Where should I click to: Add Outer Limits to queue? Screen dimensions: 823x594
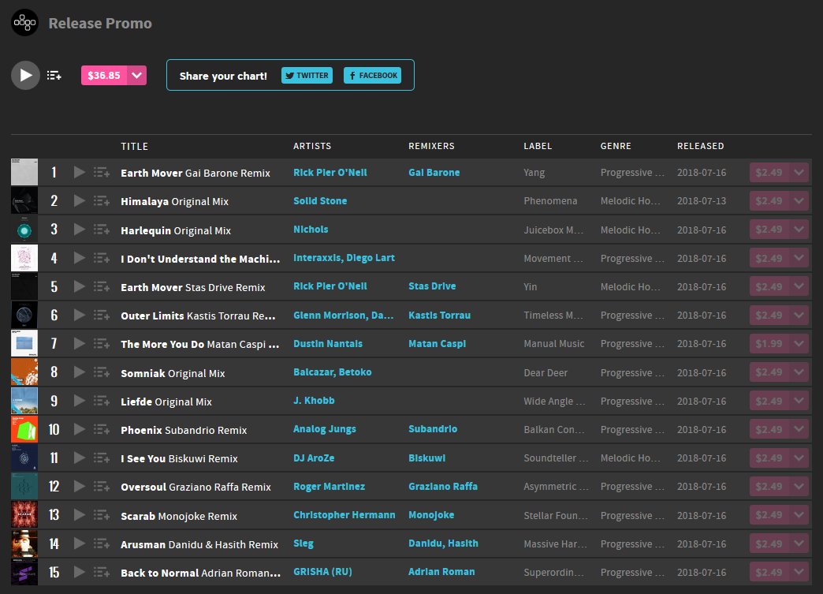(x=102, y=315)
